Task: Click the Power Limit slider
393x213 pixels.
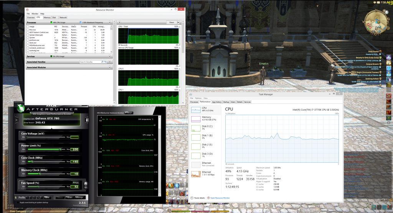Action: coord(46,149)
